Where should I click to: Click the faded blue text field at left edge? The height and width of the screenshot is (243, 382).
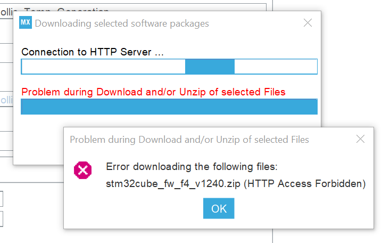click(6, 100)
